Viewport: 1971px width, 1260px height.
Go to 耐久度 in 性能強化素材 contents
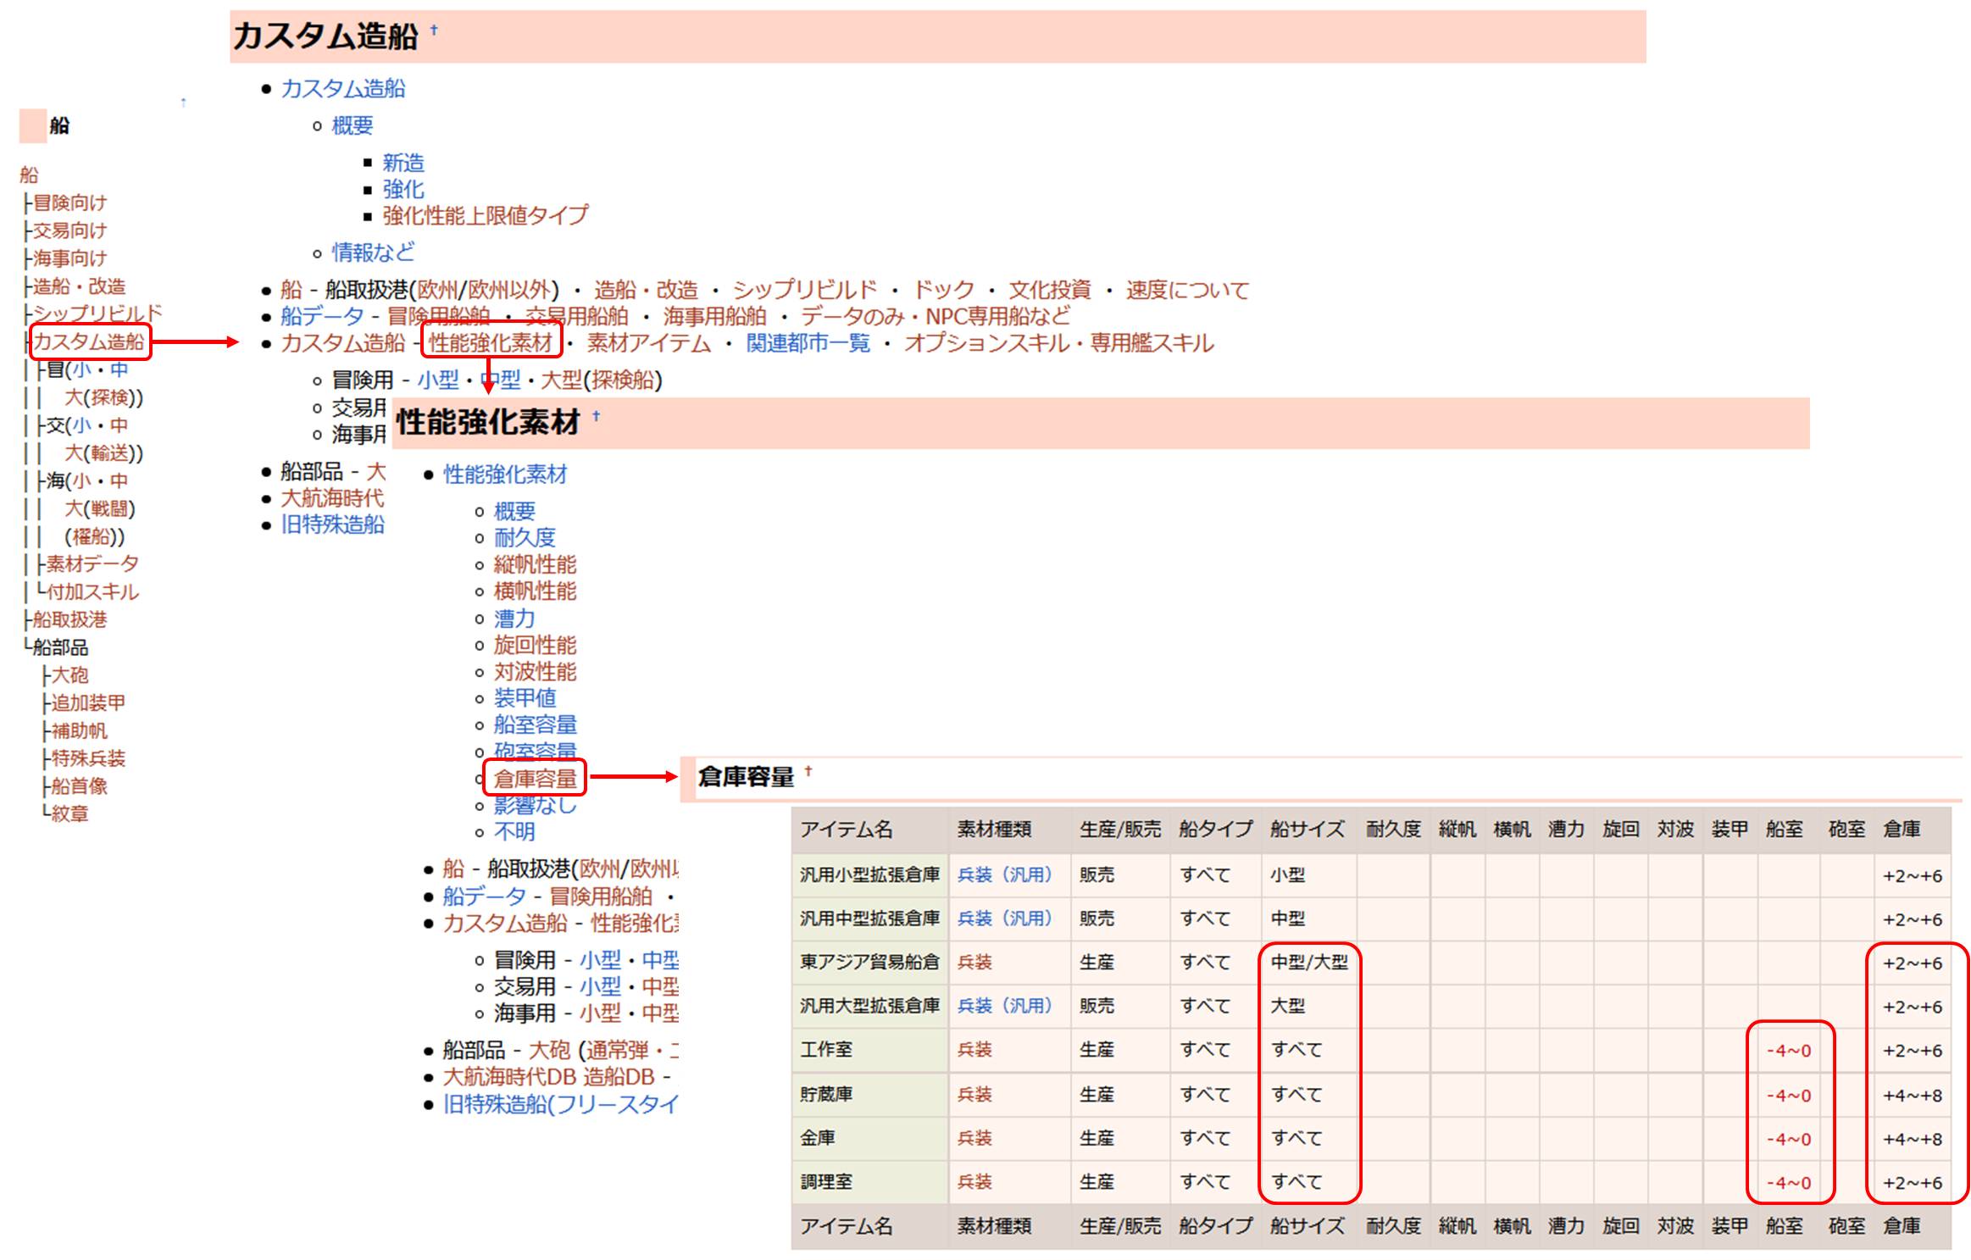coord(525,537)
